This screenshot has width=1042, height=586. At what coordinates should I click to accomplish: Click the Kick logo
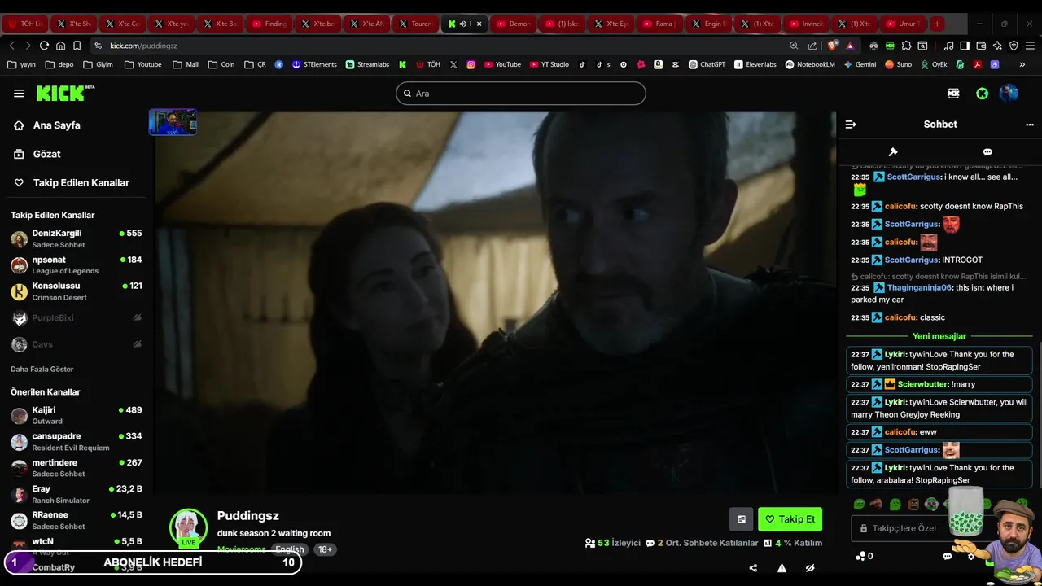[x=65, y=93]
